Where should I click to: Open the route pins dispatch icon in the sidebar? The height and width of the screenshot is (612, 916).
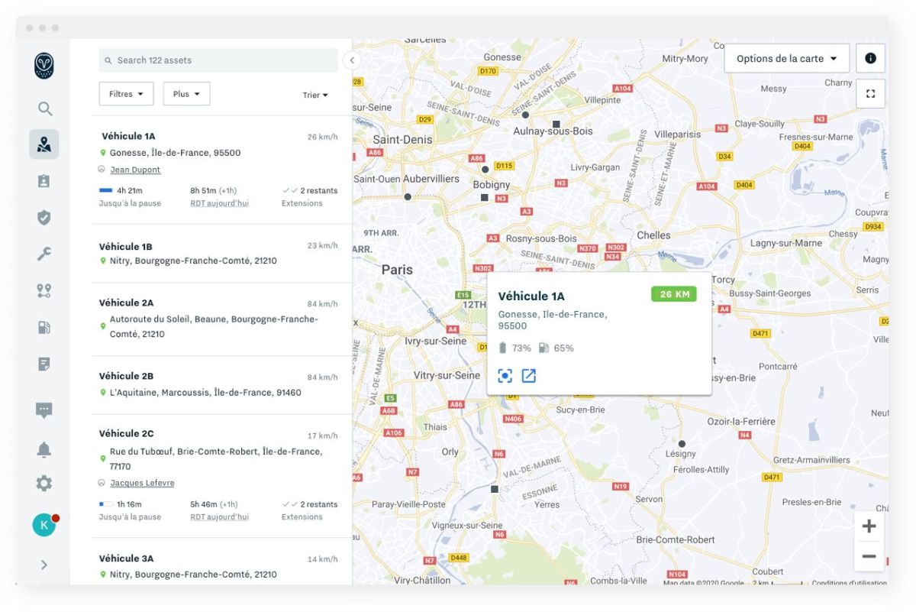pyautogui.click(x=44, y=291)
